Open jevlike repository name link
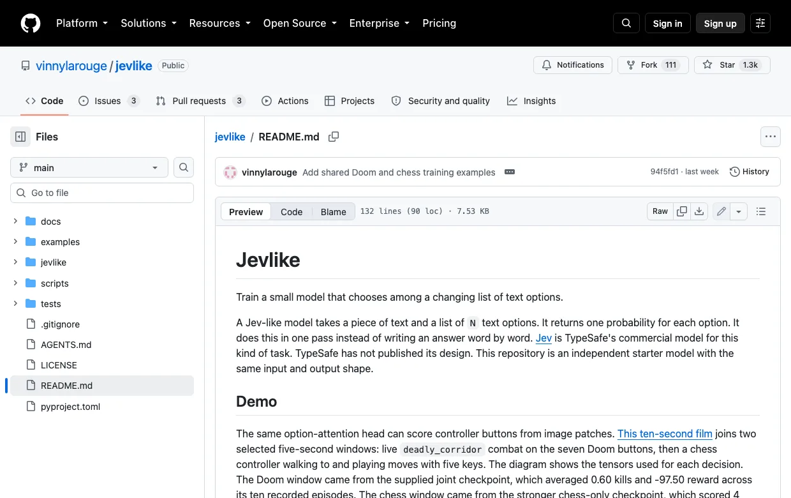This screenshot has width=791, height=498. 133,66
